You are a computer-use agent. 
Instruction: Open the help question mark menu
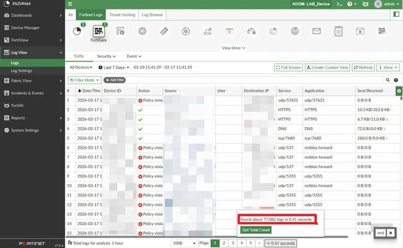[x=351, y=4]
